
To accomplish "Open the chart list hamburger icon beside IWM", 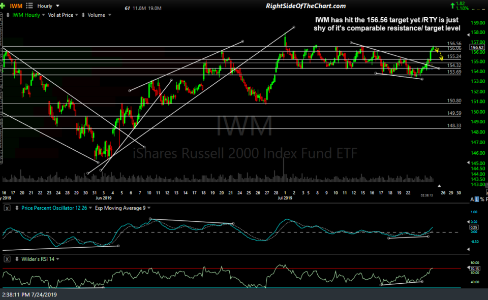I will [x=29, y=6].
